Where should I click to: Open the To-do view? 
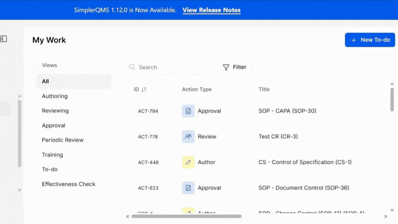(50, 169)
